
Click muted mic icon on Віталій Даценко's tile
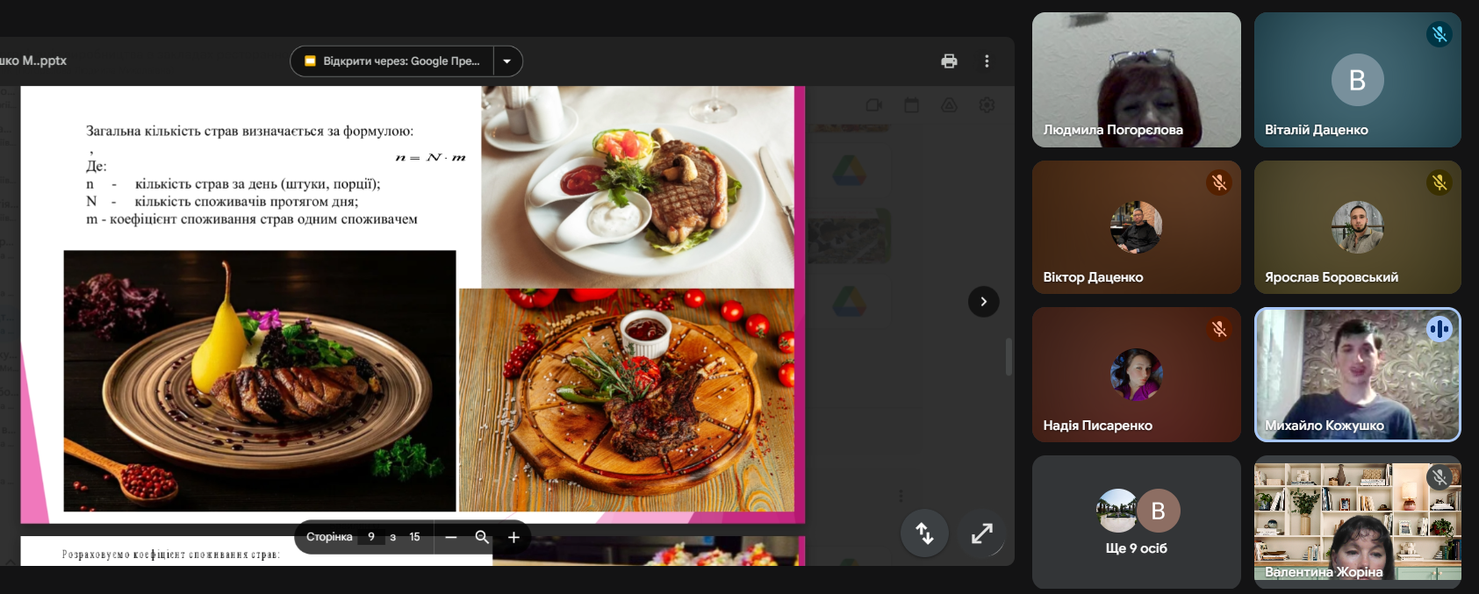1439,34
